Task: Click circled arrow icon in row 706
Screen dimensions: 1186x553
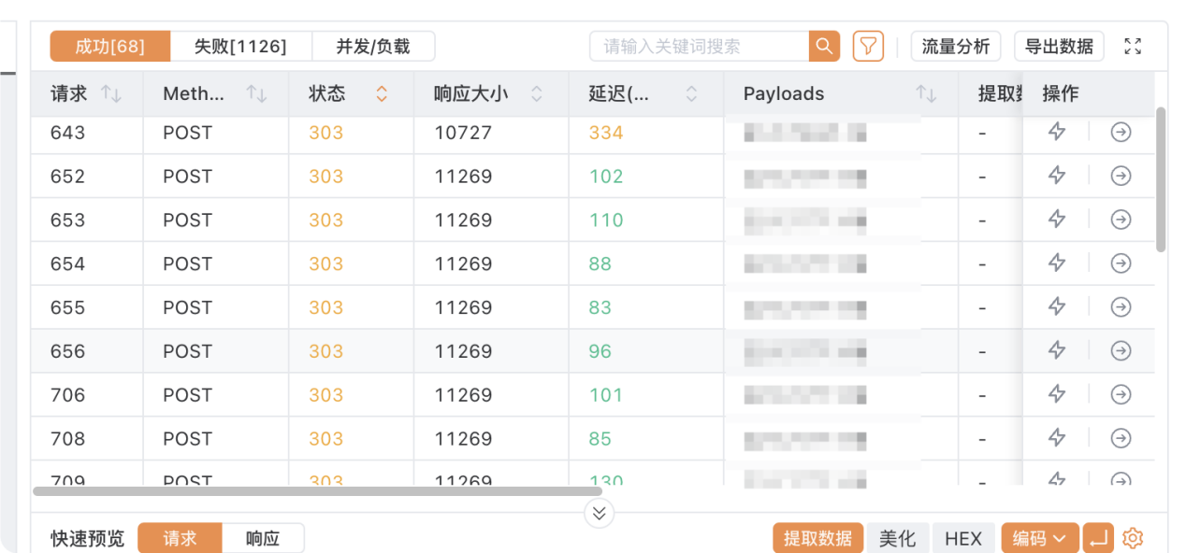Action: click(x=1121, y=395)
